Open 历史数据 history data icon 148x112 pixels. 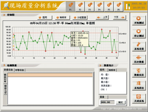(139, 57)
